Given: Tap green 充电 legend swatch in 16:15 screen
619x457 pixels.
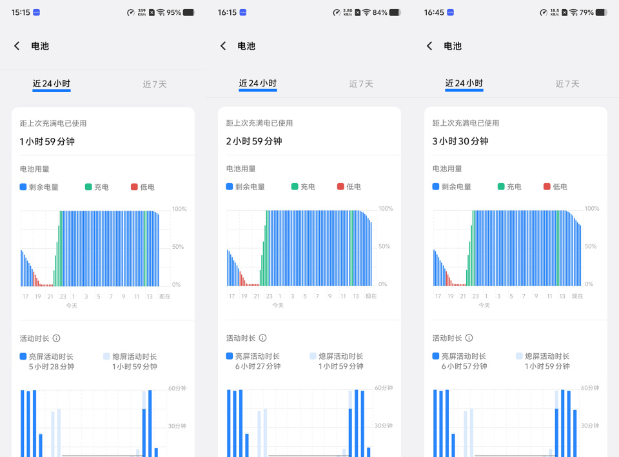Looking at the screenshot, I should click(x=295, y=186).
